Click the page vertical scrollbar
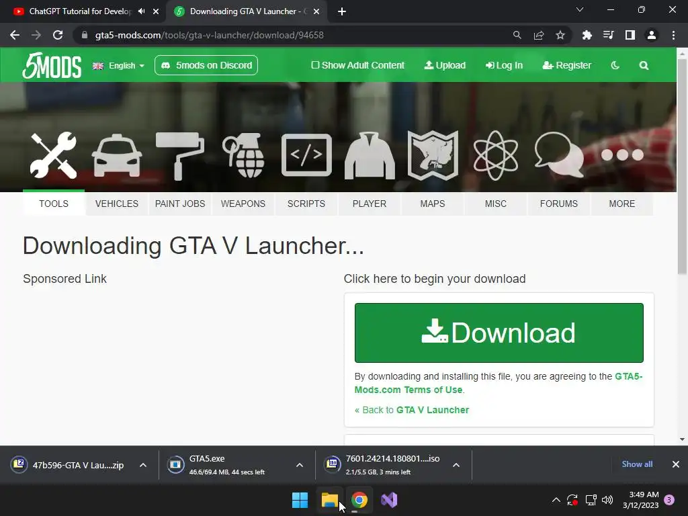The height and width of the screenshot is (516, 688). click(x=682, y=166)
